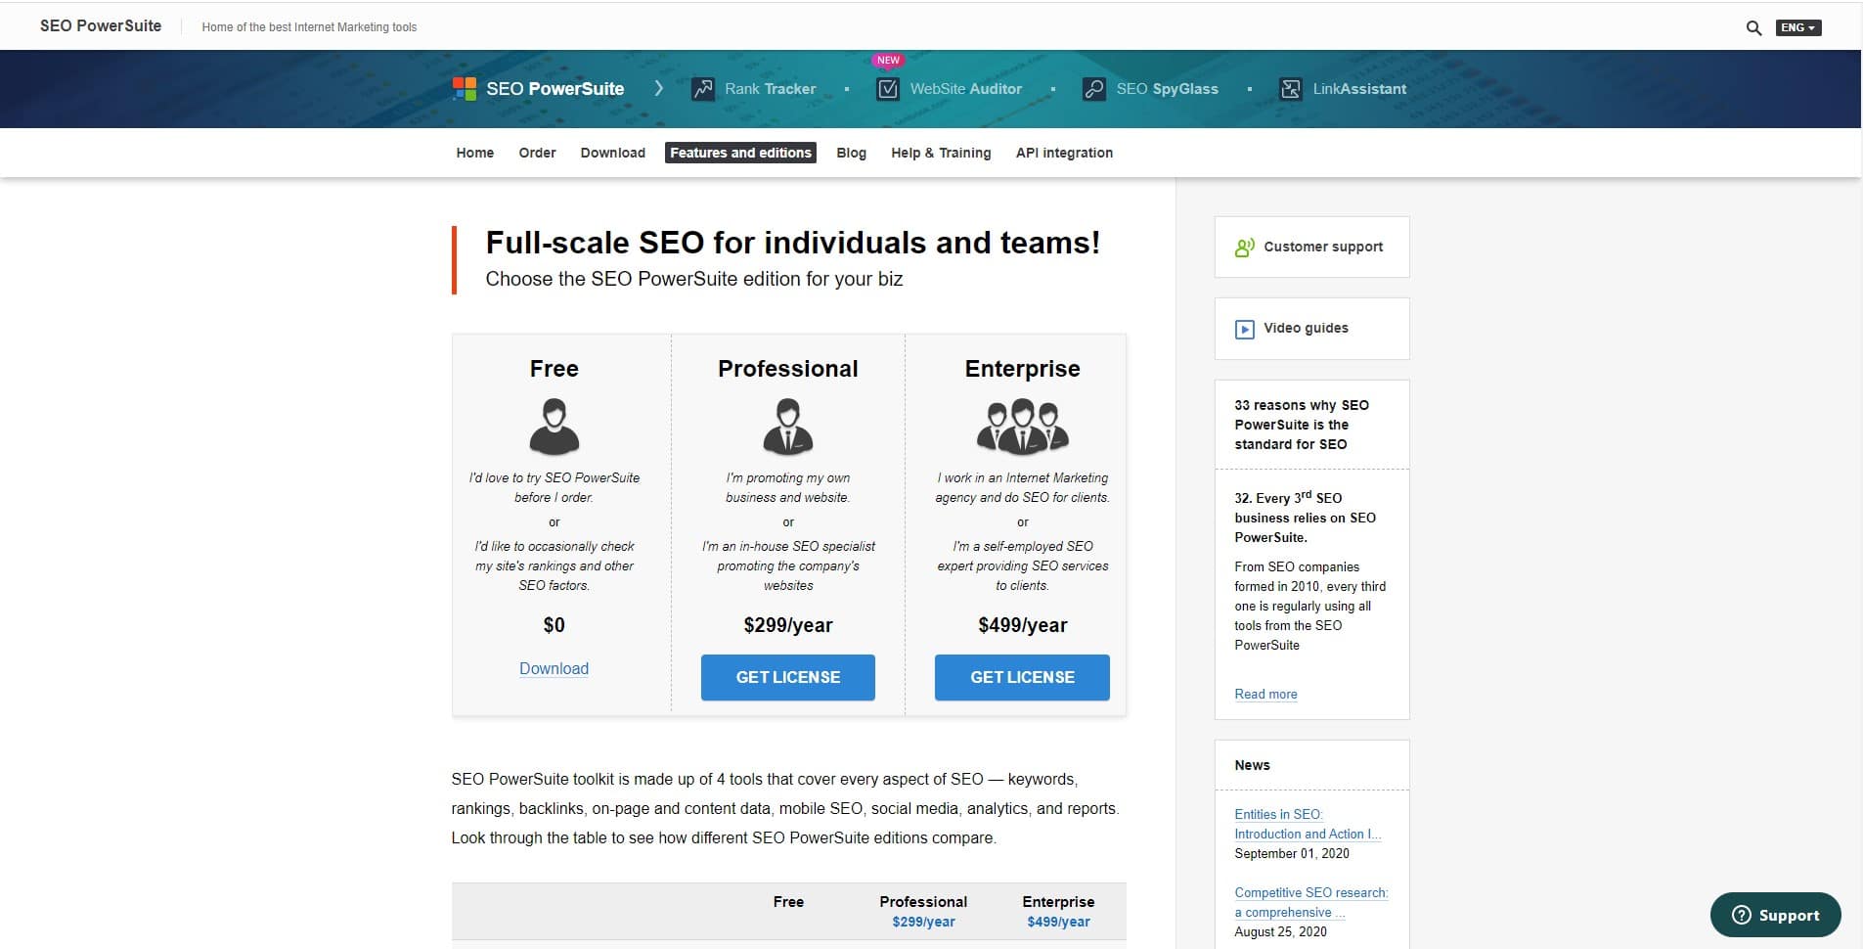Click the chevron arrow after SEO PowerSuite
This screenshot has height=949, width=1863.
coord(659,88)
